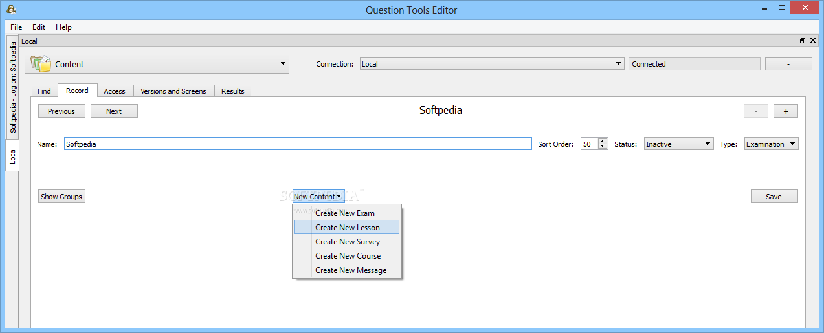Screen dimensions: 824x333
Task: Expand the Type Examination dropdown
Action: (772, 144)
